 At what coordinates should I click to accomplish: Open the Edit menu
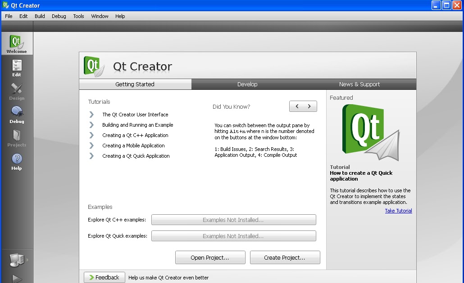pos(23,16)
